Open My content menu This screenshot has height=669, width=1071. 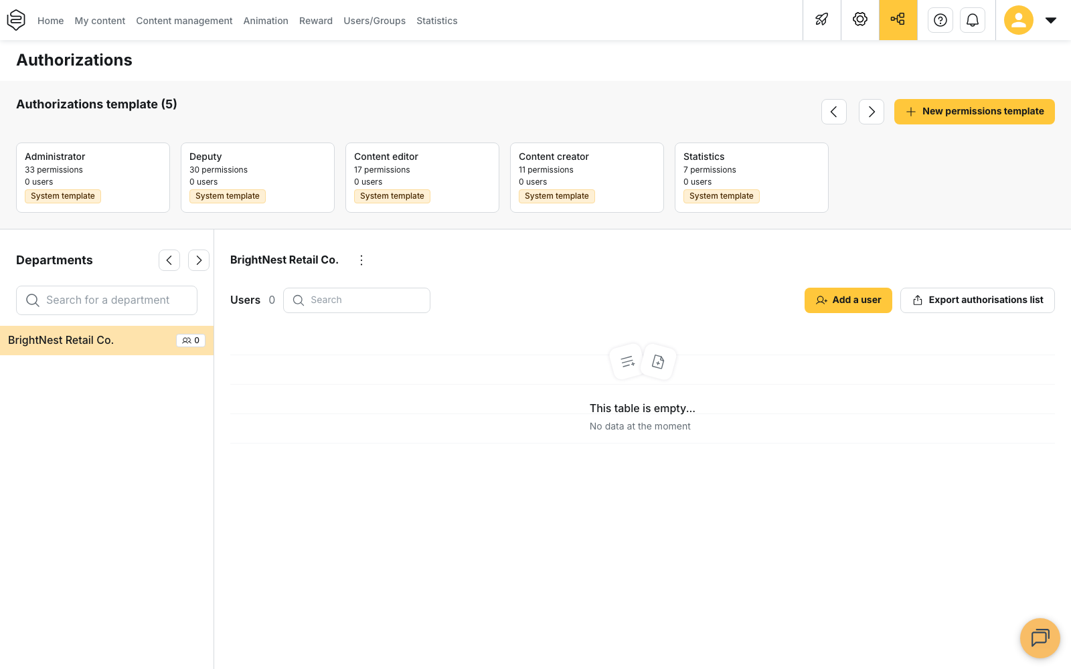coord(100,21)
